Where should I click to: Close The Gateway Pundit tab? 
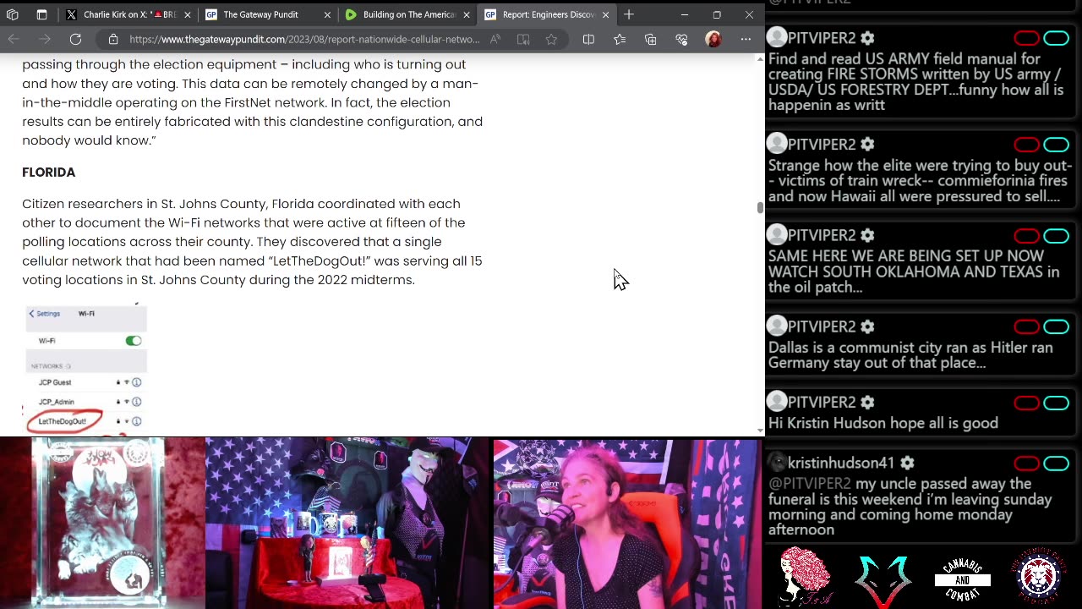click(327, 14)
